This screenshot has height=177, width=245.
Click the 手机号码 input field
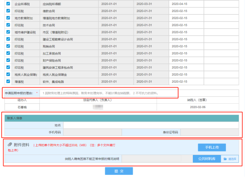click(x=92, y=132)
